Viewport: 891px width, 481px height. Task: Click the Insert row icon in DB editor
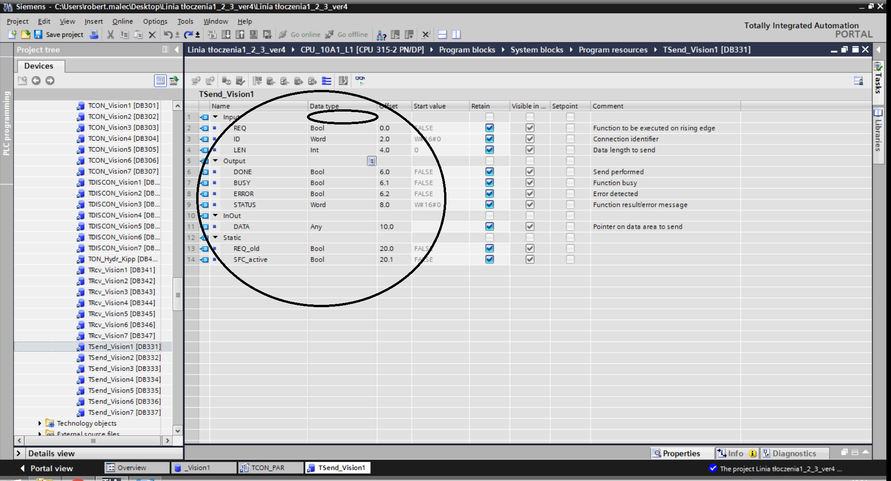196,81
